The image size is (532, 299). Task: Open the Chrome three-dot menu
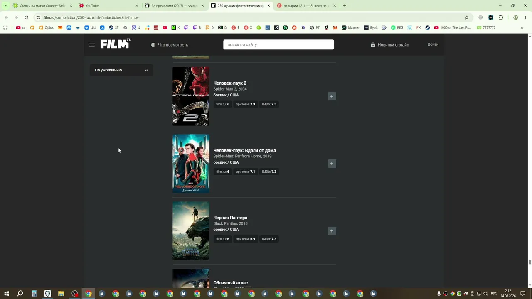point(526,17)
